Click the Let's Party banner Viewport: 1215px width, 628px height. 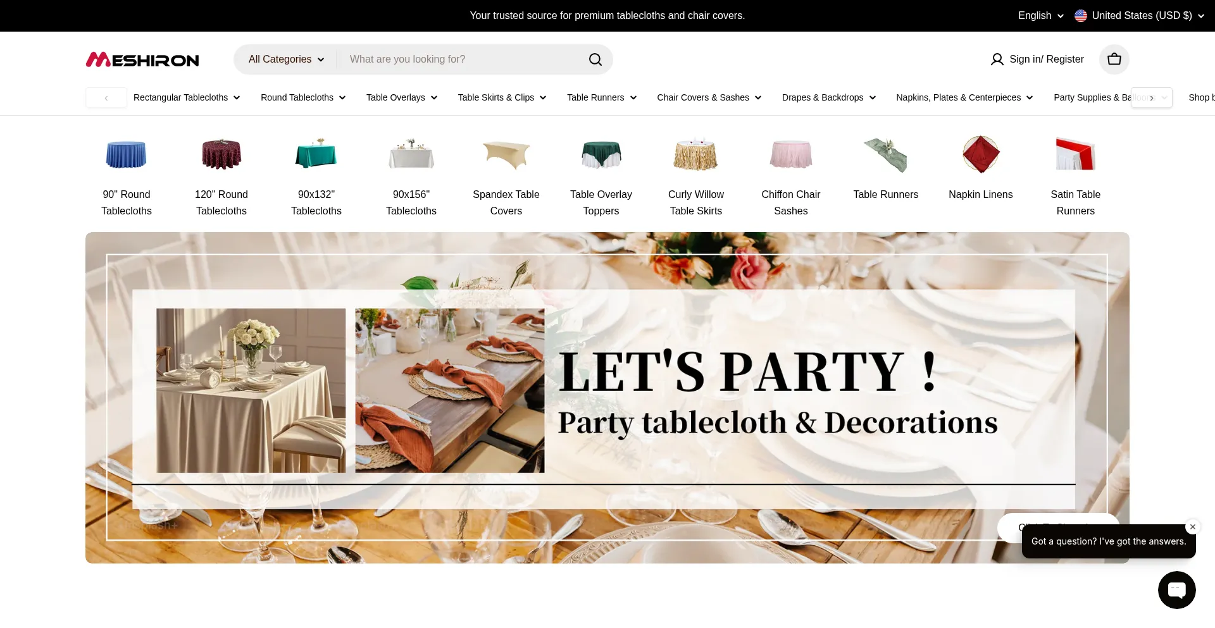coord(607,398)
